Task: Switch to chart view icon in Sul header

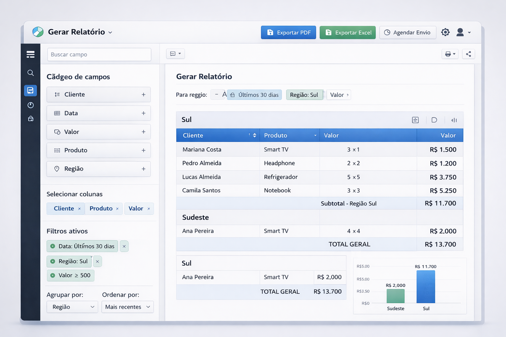Action: click(x=453, y=120)
